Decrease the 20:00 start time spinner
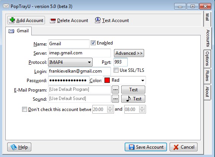The height and width of the screenshot is (157, 215). (x=110, y=111)
